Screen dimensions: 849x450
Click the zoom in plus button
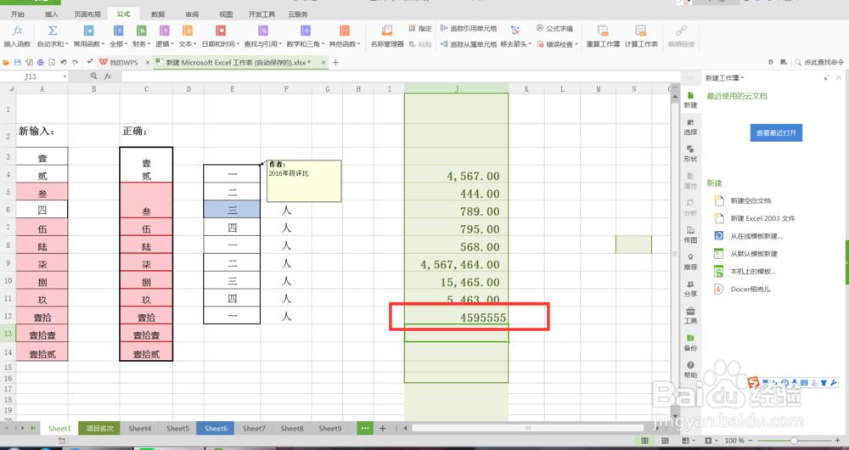[838, 441]
